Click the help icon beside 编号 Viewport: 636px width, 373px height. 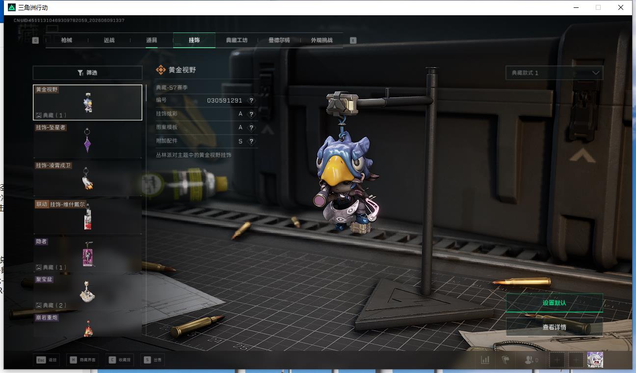251,100
